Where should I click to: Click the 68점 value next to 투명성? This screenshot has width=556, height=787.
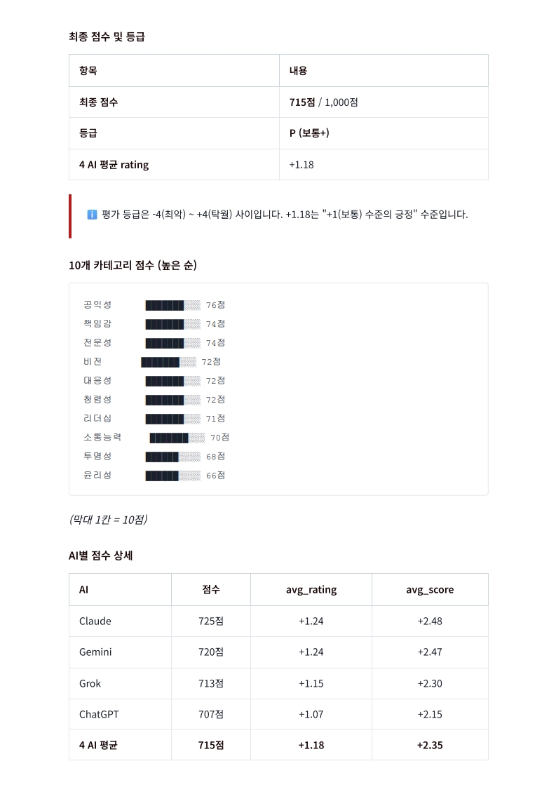tap(215, 457)
